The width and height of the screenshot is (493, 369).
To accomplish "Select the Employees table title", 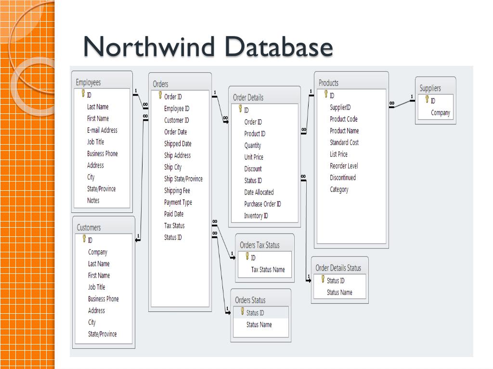I will [89, 82].
